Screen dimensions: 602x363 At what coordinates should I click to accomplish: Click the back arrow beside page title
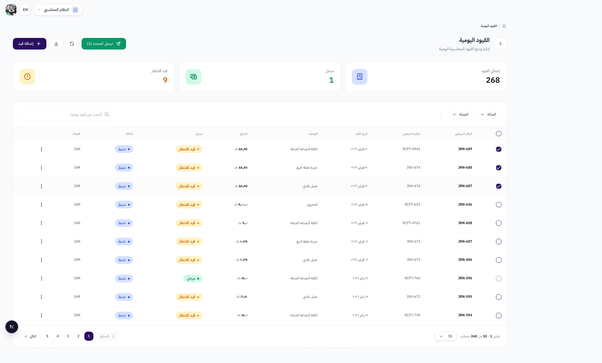pos(500,44)
